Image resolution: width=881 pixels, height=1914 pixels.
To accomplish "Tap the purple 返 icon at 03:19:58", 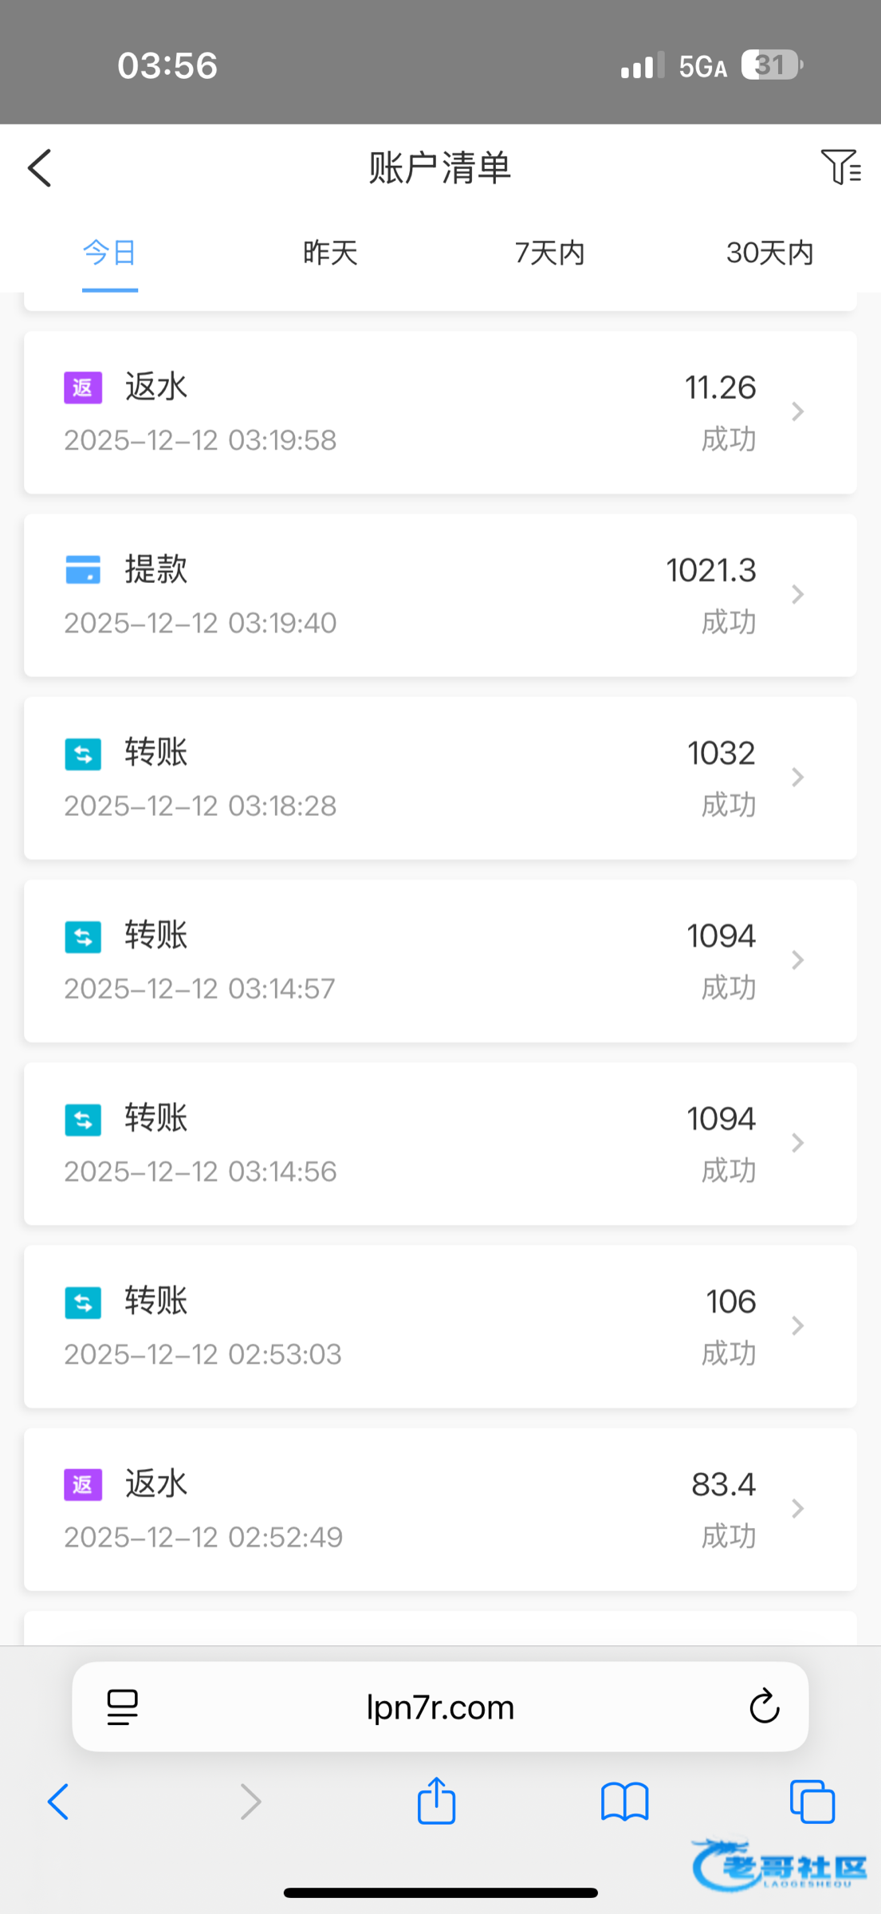I will 83,388.
